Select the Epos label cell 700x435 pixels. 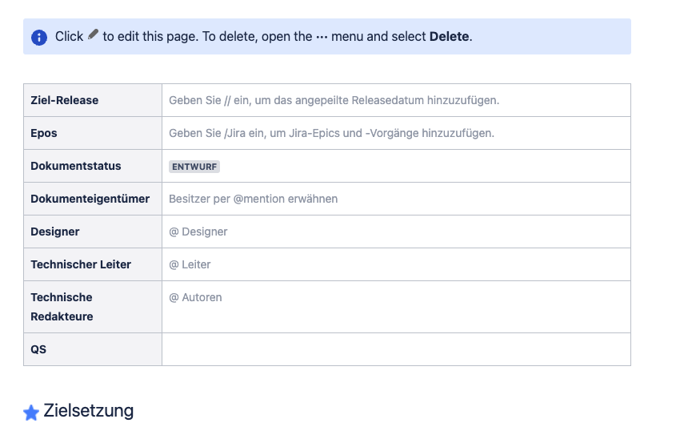93,133
